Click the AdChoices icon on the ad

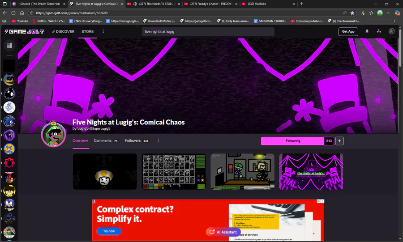coord(318,201)
